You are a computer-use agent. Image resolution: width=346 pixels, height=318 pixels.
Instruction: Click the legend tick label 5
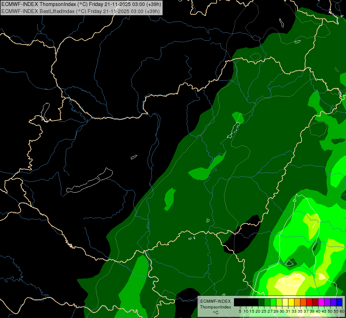(240, 311)
